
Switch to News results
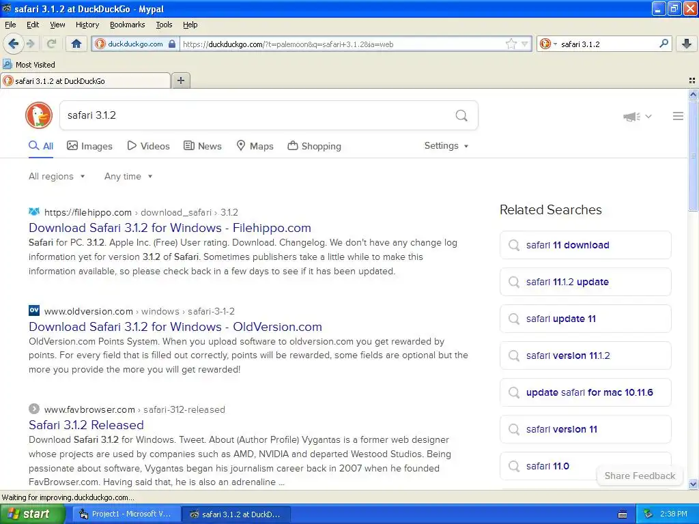pyautogui.click(x=203, y=146)
